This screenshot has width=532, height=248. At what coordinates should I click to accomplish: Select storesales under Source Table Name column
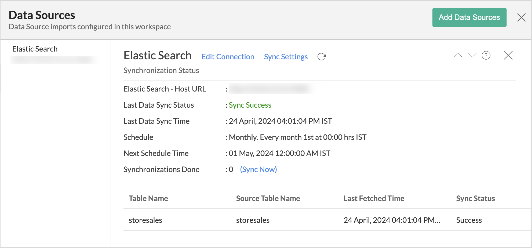click(x=253, y=220)
